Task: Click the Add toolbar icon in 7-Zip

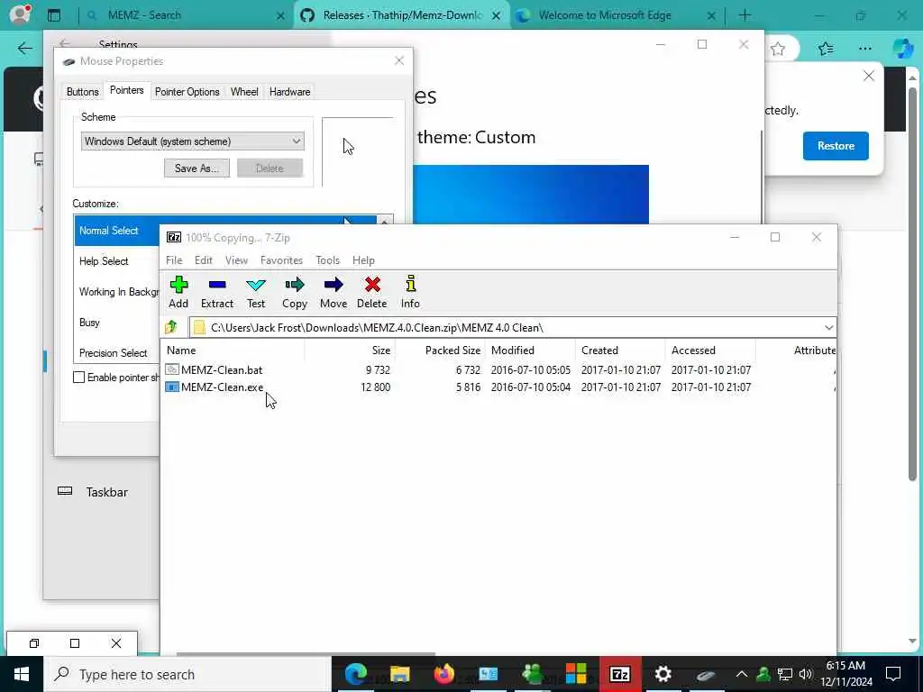Action: pyautogui.click(x=178, y=292)
